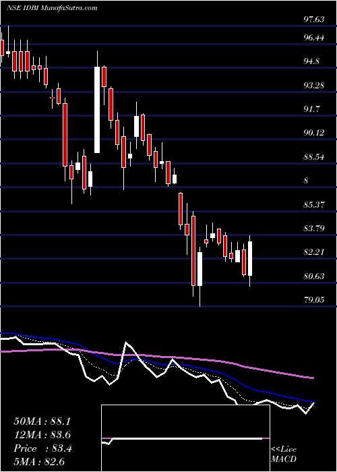The height and width of the screenshot is (472, 337).
Task: Click the 94.8 price axis label
Action: [x=313, y=62]
